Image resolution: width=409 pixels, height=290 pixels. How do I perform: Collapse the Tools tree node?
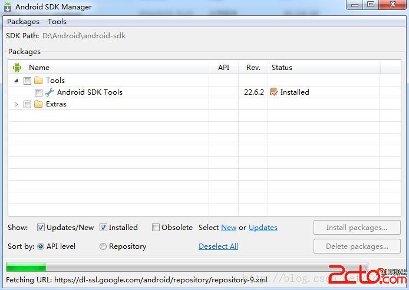point(16,81)
